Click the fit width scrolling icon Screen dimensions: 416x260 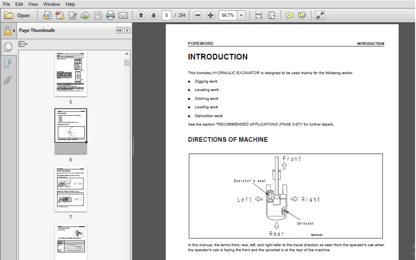pos(259,15)
